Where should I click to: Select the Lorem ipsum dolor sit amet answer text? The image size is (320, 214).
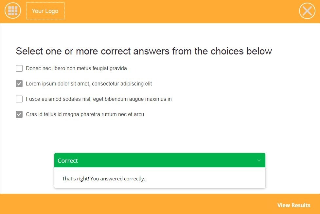click(x=89, y=84)
